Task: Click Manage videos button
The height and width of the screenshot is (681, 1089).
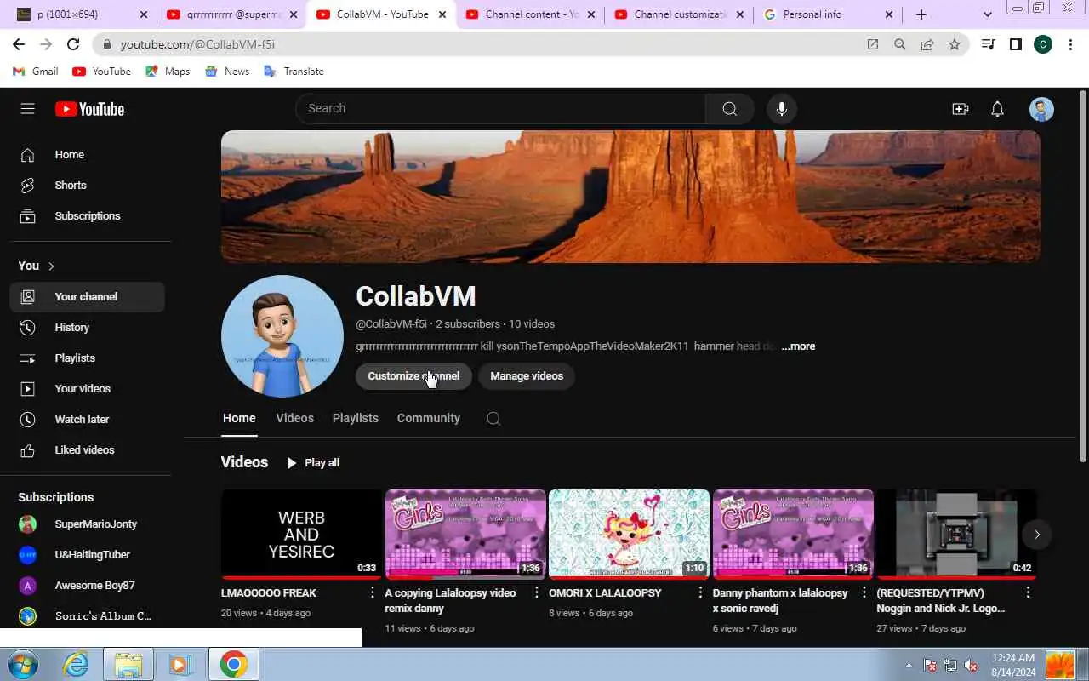Action: 527,376
